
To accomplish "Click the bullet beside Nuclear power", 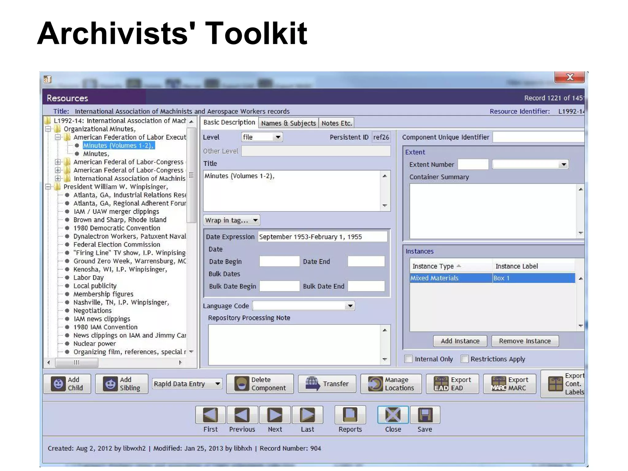I will [x=67, y=343].
